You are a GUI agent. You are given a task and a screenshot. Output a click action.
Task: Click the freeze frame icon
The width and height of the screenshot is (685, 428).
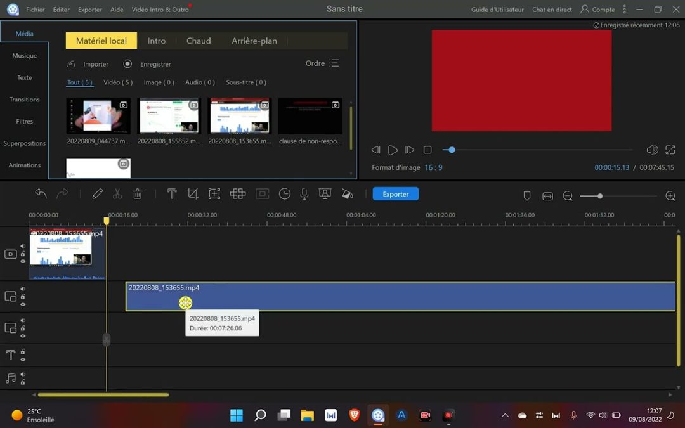(262, 193)
